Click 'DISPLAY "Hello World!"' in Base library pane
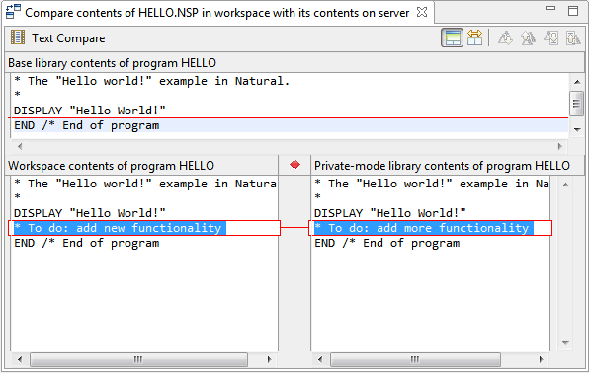Screen dimensions: 589x373 [x=89, y=111]
